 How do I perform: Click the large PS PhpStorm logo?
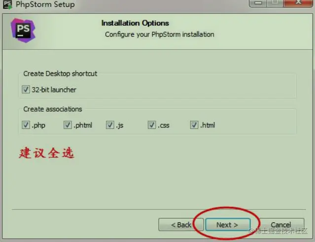click(x=23, y=30)
